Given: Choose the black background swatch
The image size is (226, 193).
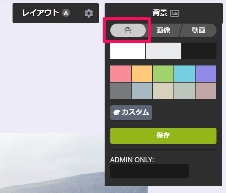Looking at the screenshot, I should [199, 51].
